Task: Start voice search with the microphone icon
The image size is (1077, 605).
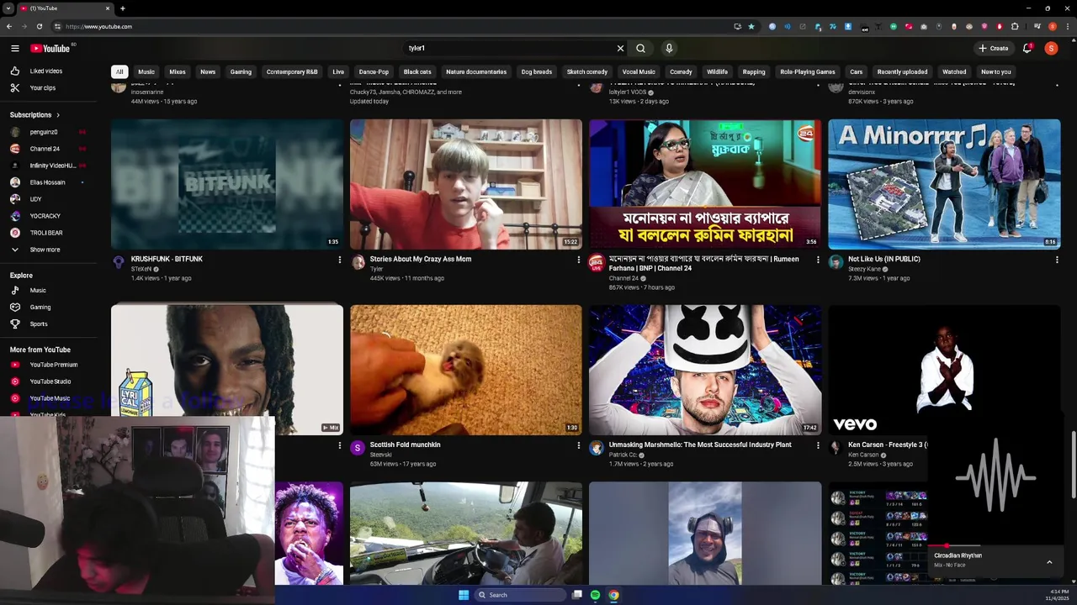Action: tap(669, 49)
